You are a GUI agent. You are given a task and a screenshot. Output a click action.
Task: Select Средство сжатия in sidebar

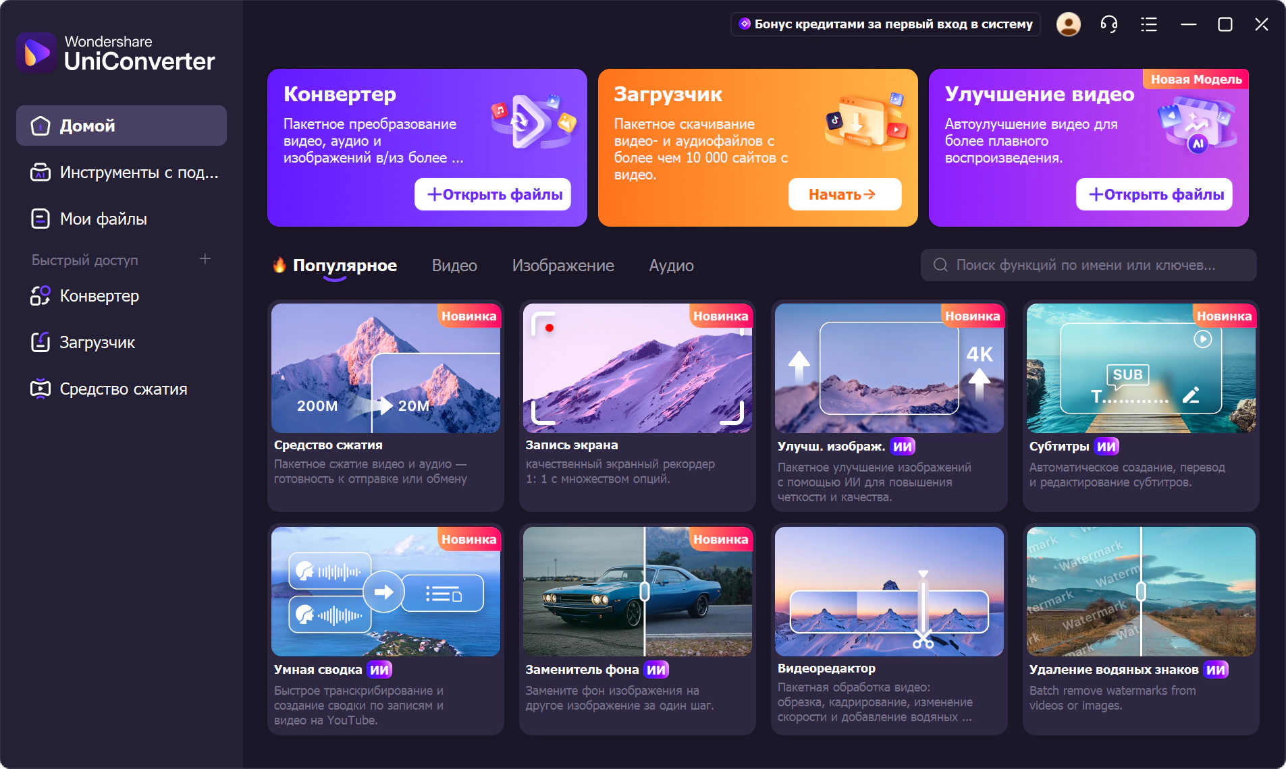tap(123, 389)
